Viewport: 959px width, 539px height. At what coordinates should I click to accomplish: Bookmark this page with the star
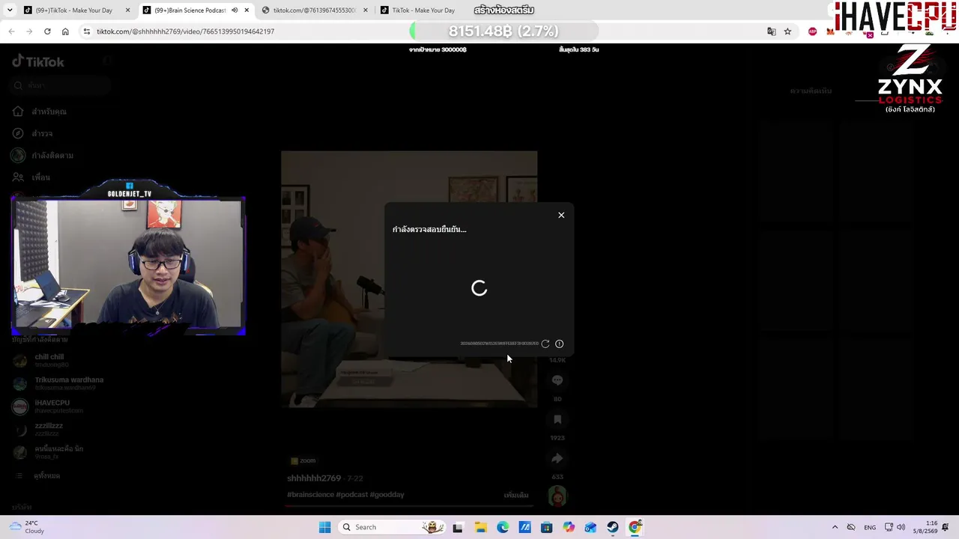point(787,31)
